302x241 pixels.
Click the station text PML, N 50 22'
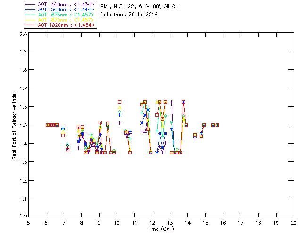118,6
